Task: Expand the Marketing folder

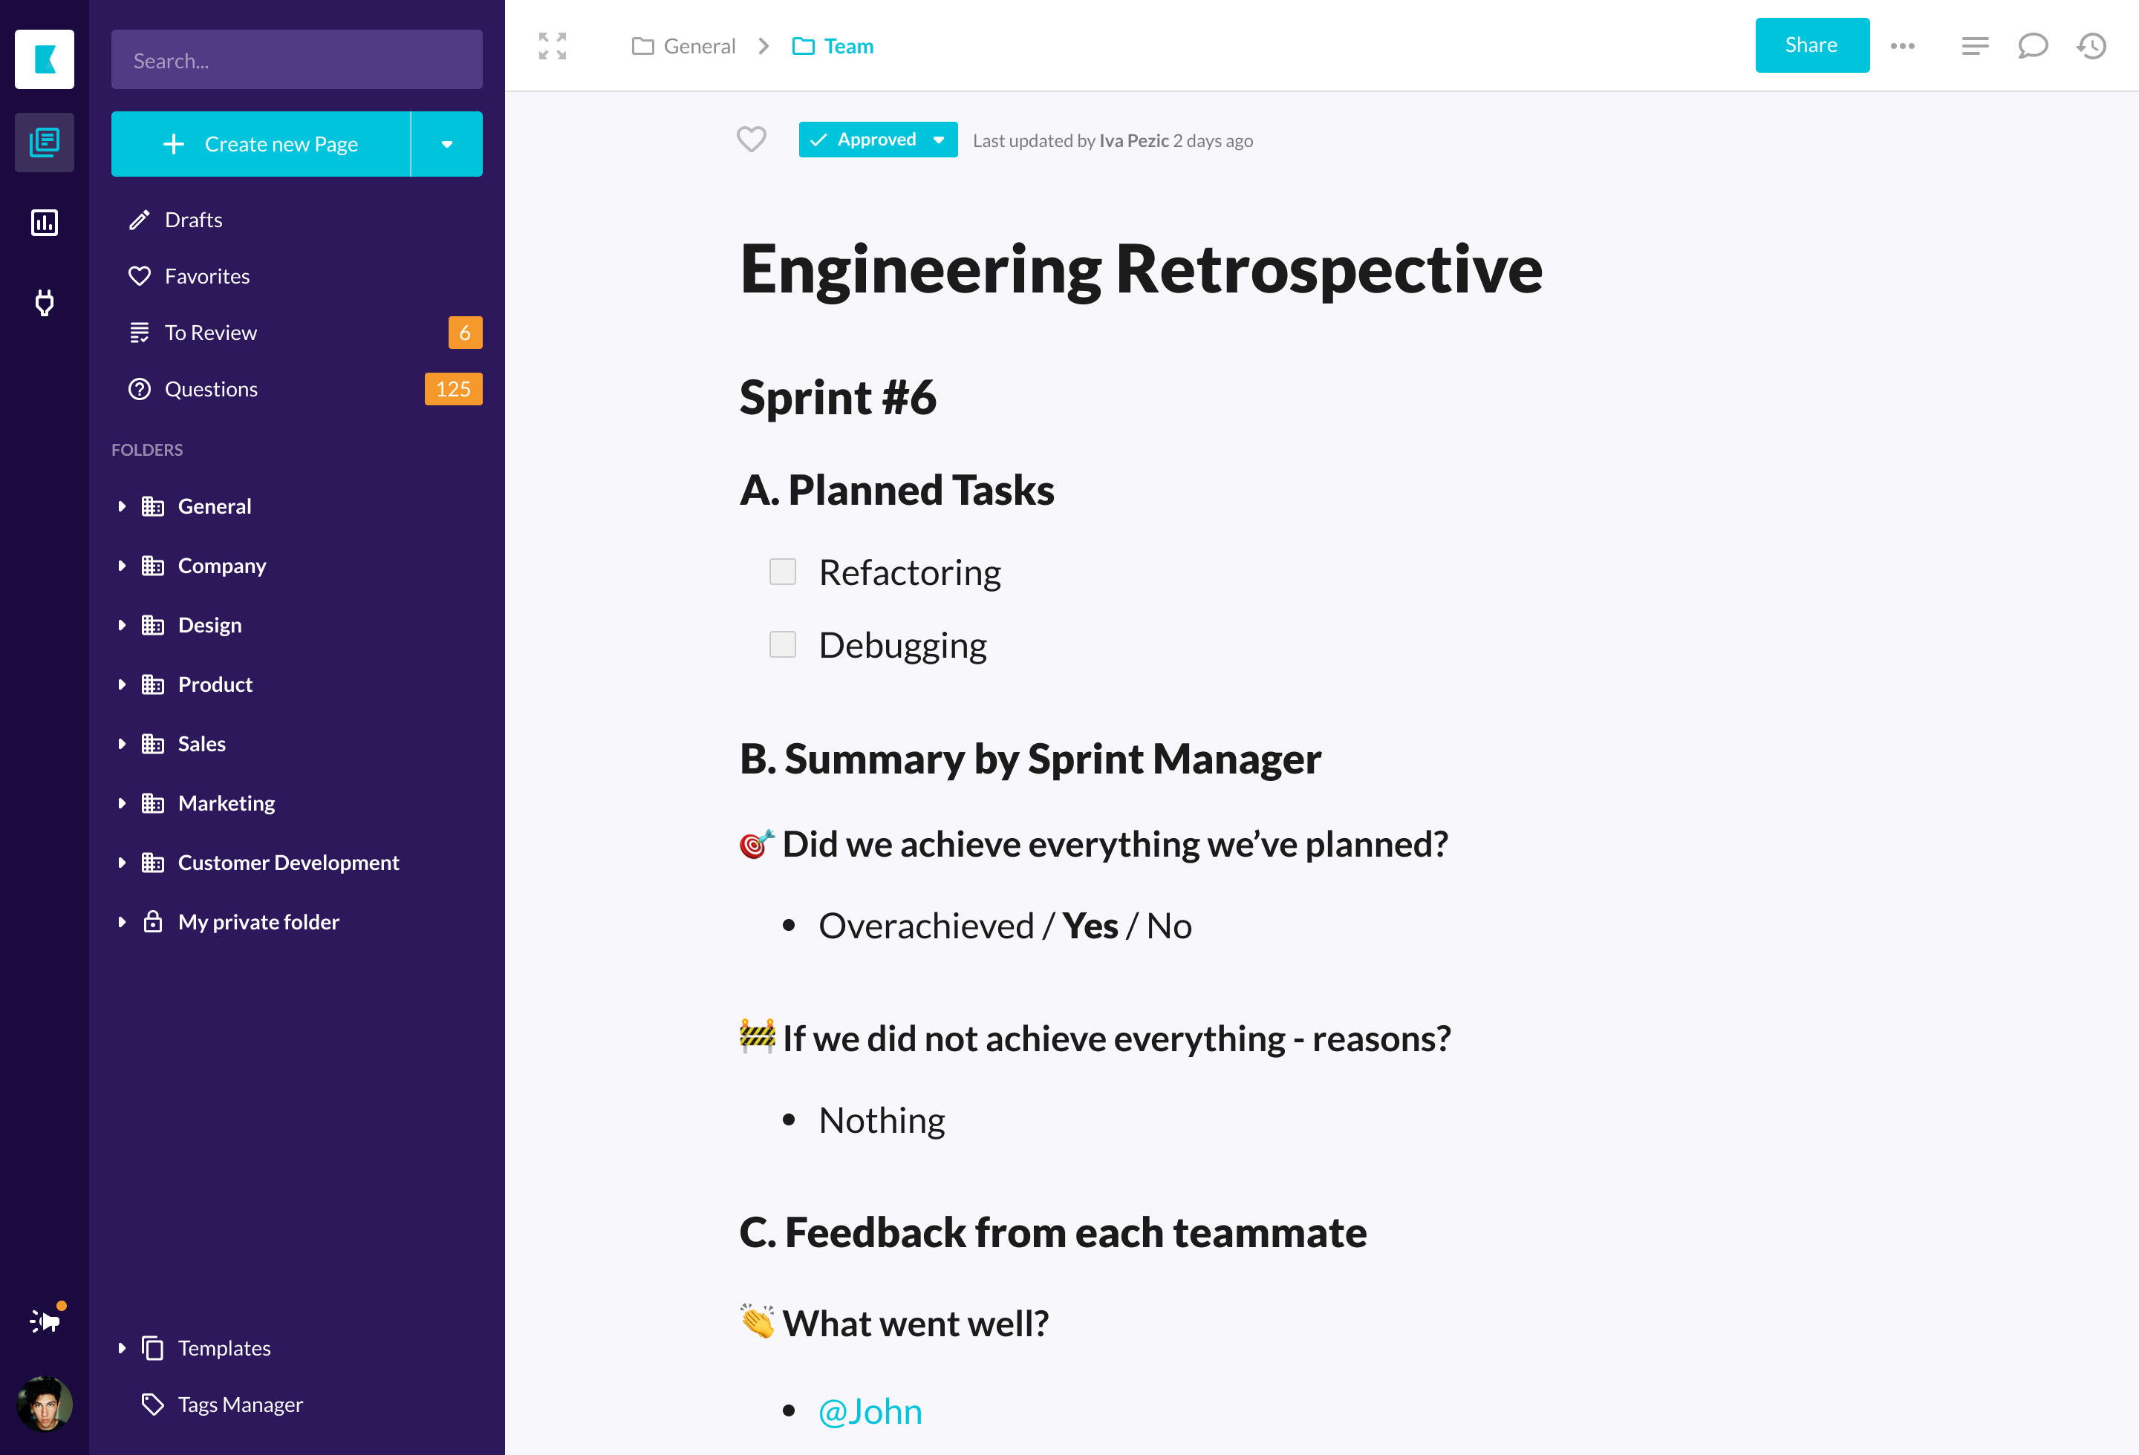Action: pyautogui.click(x=122, y=804)
